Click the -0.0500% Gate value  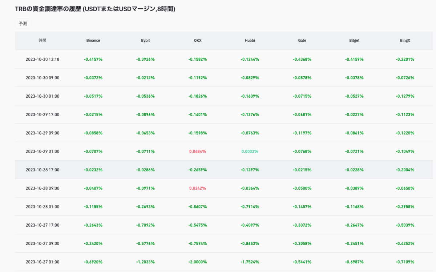[x=302, y=188]
